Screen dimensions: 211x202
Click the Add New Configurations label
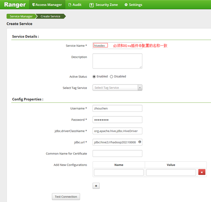pyautogui.click(x=70, y=165)
